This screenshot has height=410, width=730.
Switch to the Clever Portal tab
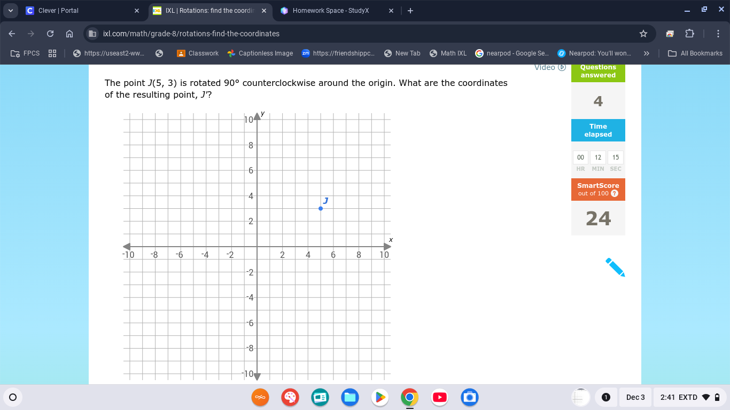[83, 11]
